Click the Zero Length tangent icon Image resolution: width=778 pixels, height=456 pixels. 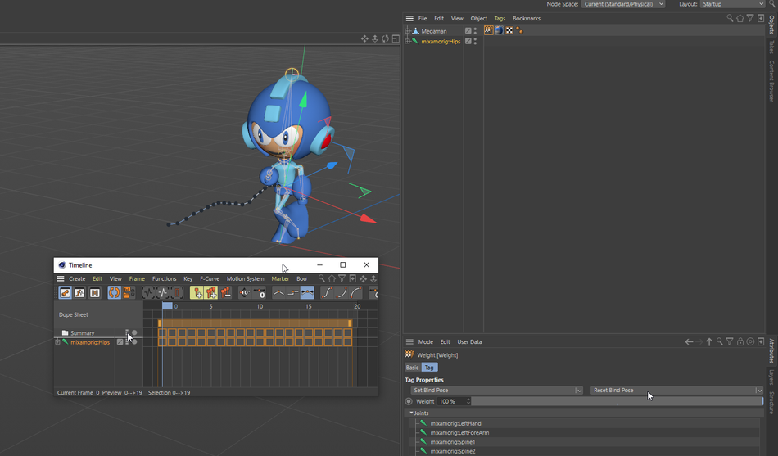point(260,293)
